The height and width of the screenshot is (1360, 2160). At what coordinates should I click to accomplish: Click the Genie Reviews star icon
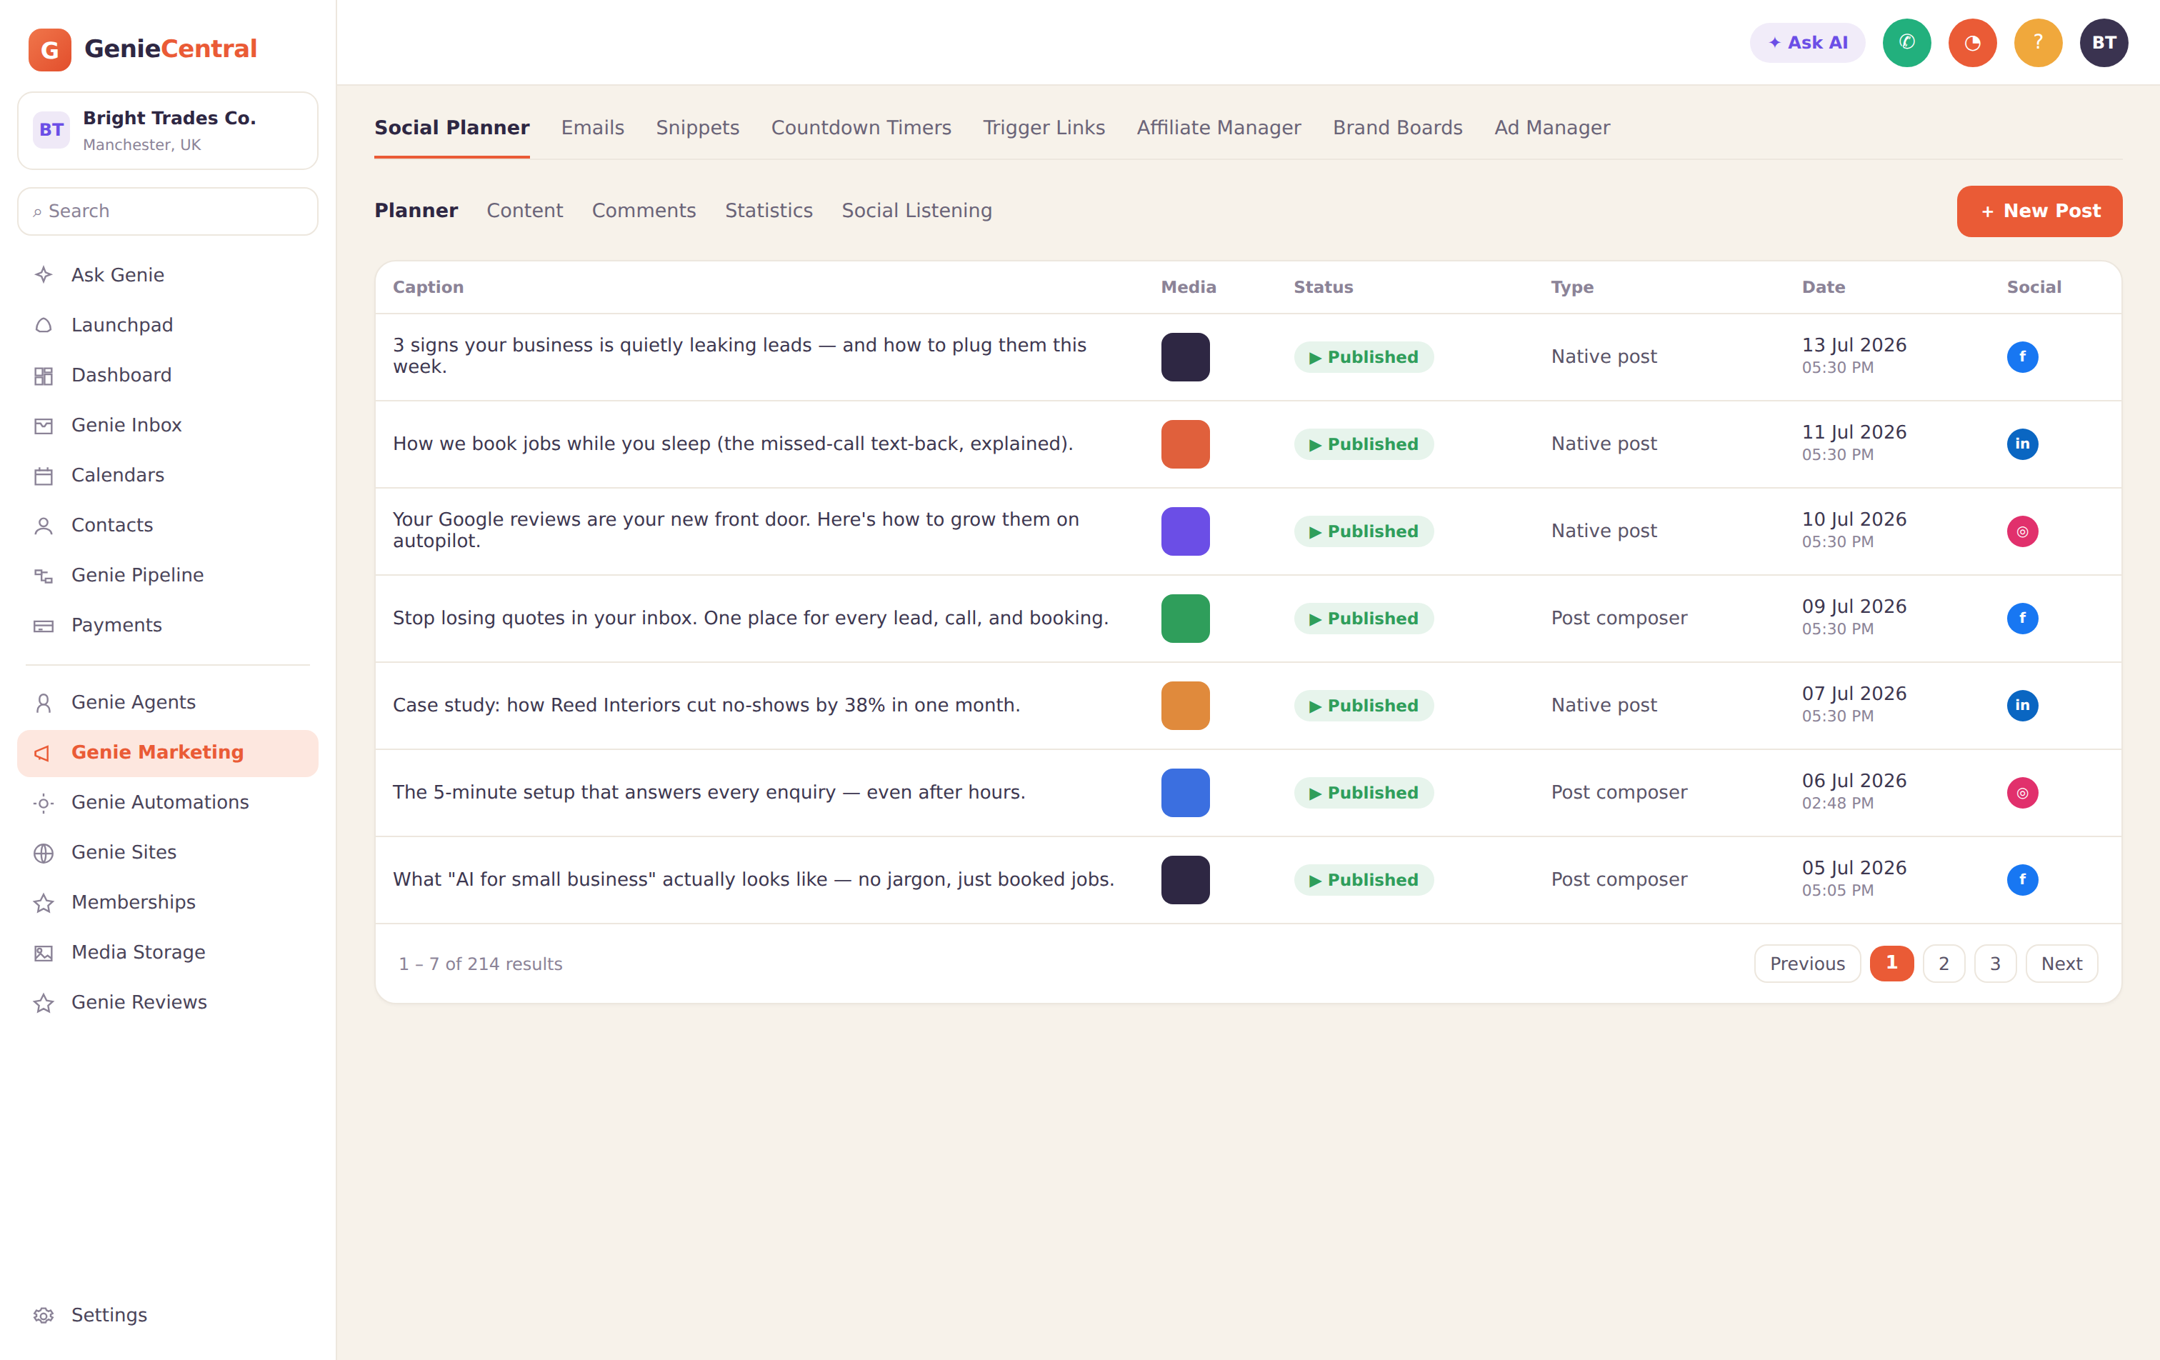coord(43,1003)
